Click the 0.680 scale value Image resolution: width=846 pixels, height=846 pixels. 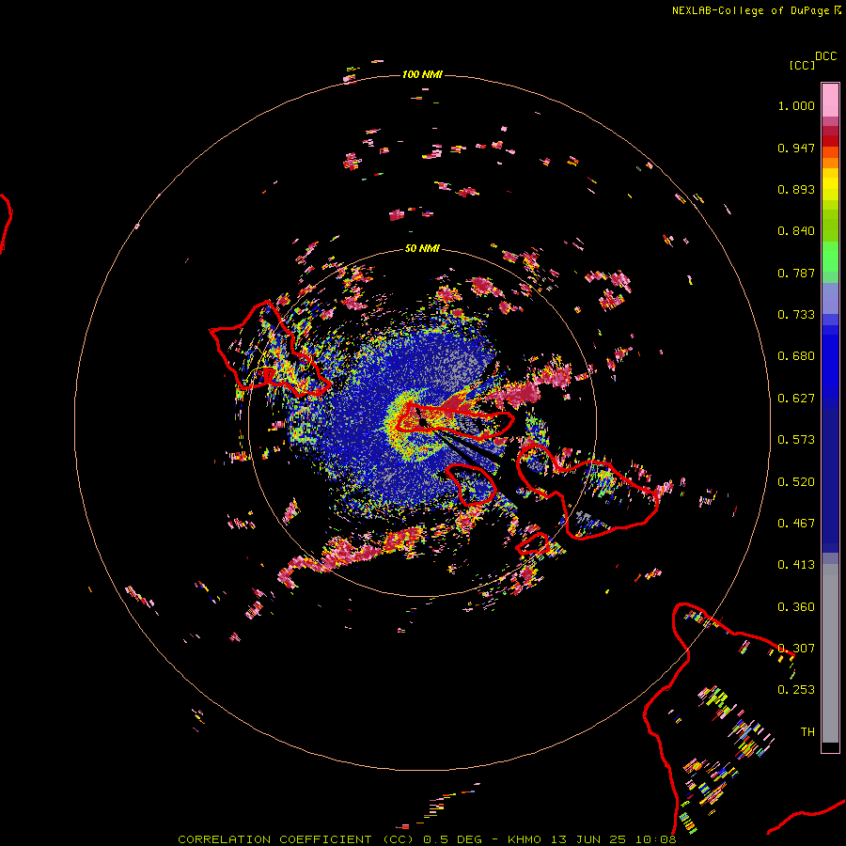(x=796, y=356)
